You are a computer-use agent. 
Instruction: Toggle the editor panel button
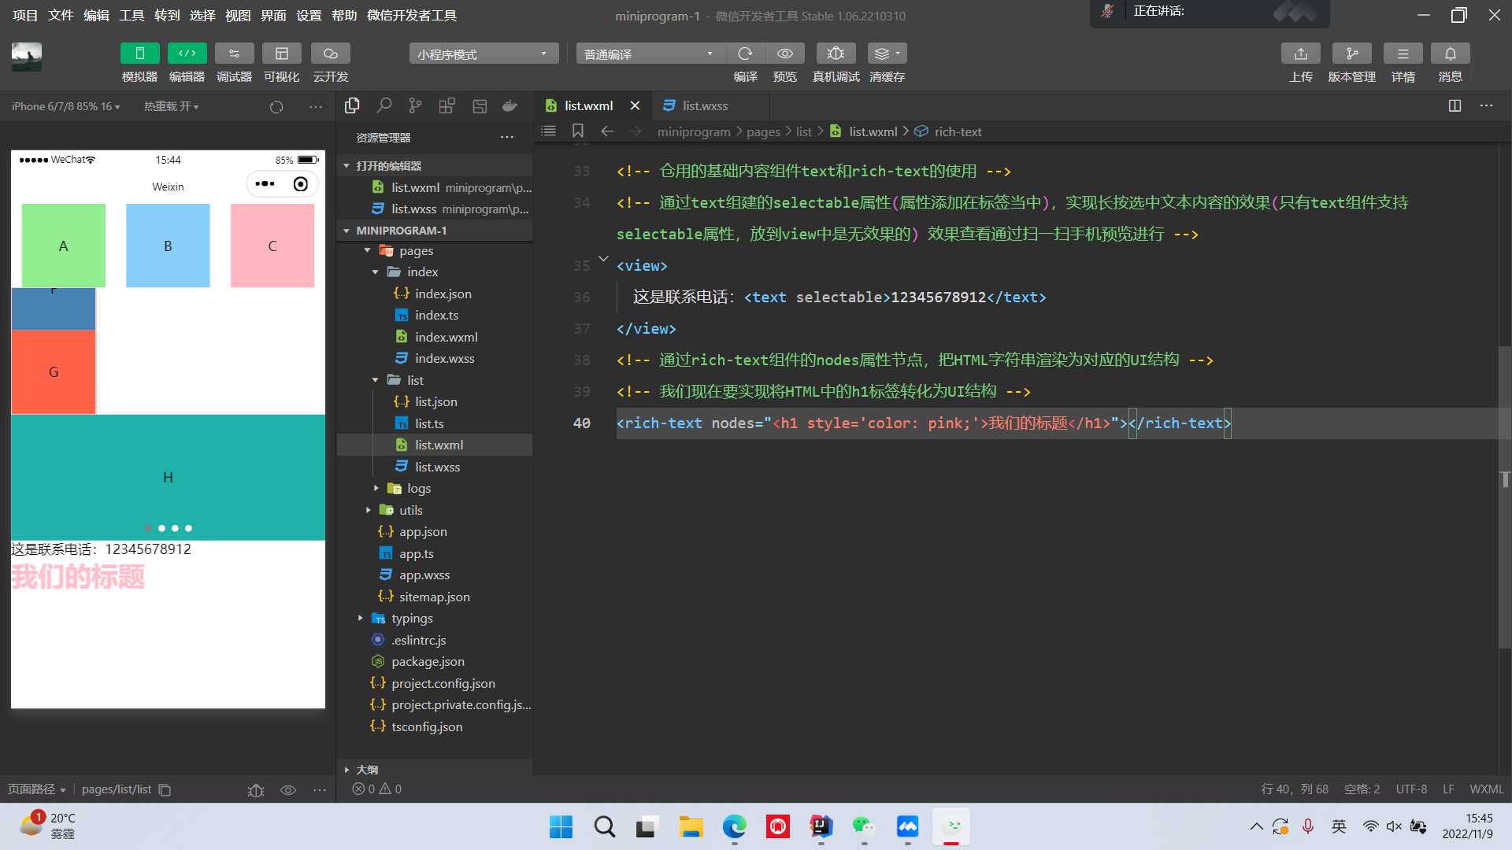tap(187, 54)
